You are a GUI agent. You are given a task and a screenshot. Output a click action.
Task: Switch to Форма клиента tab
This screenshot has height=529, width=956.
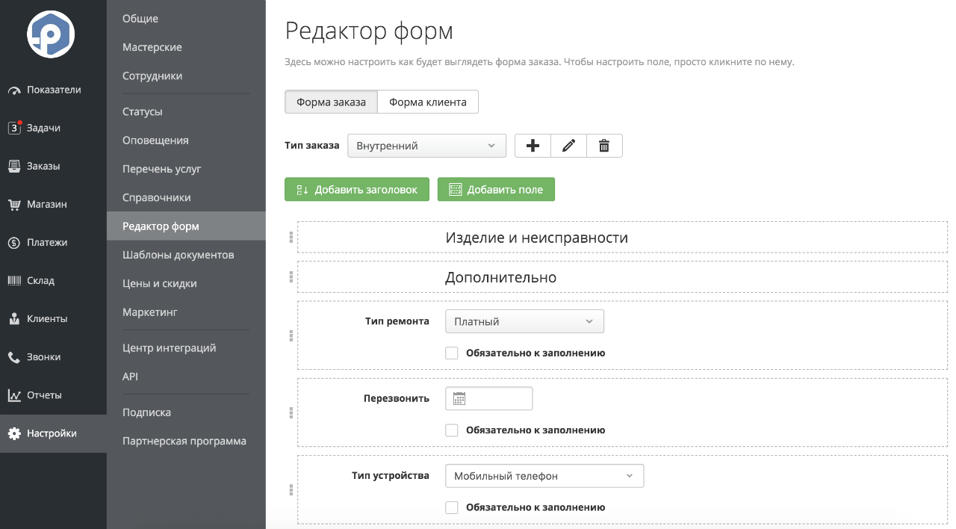click(428, 102)
